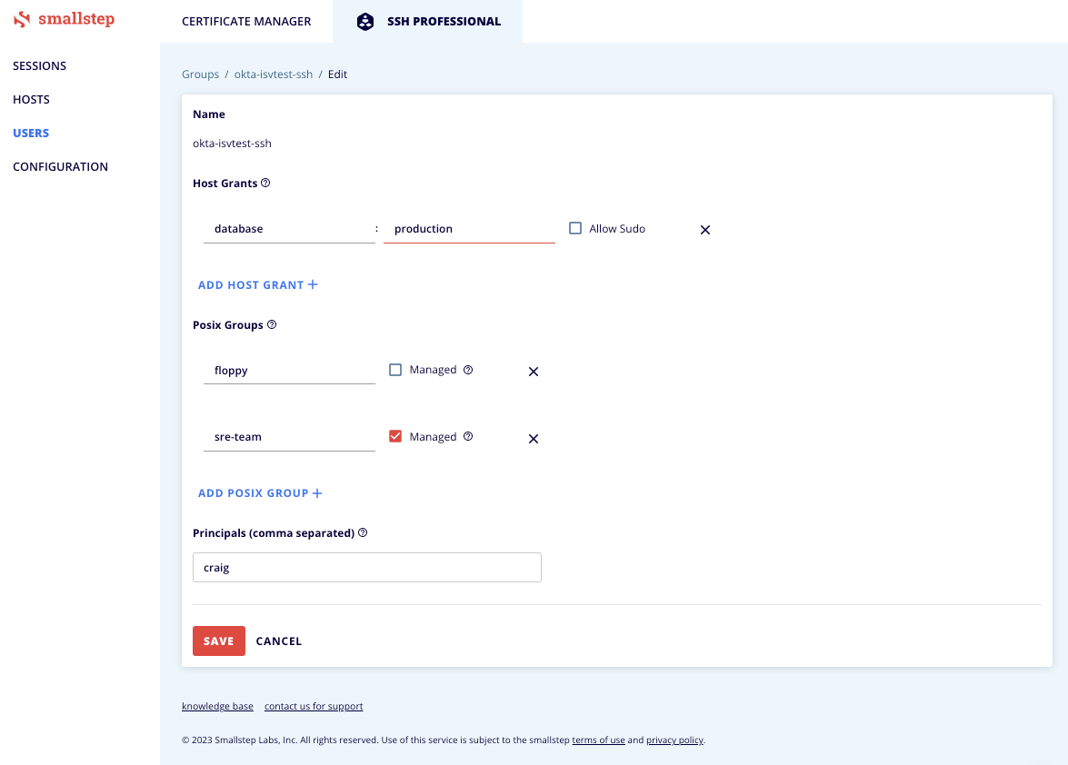The width and height of the screenshot is (1068, 765).
Task: Click the Posix Groups help icon
Action: coord(272,324)
